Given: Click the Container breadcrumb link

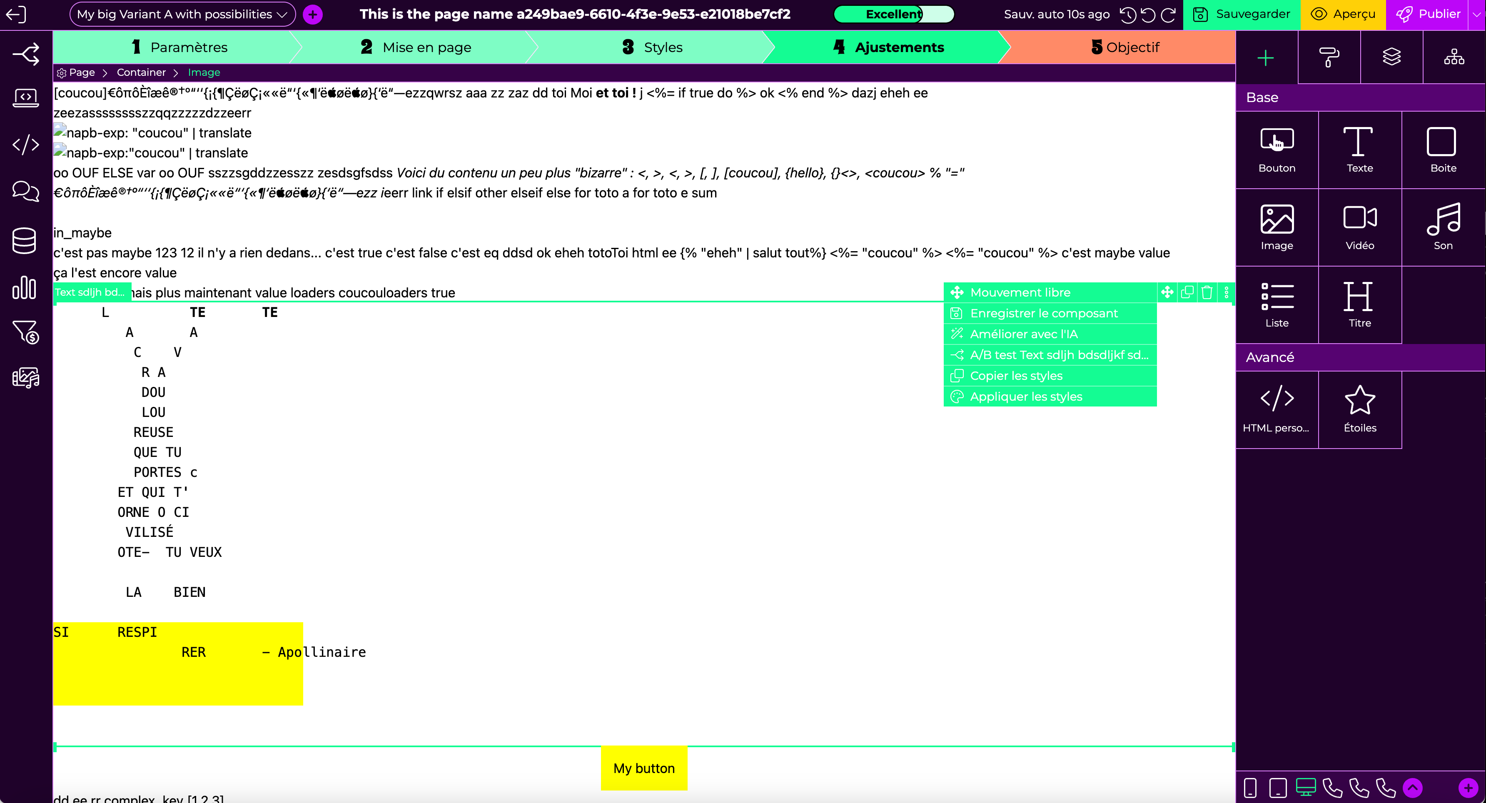Looking at the screenshot, I should [141, 72].
